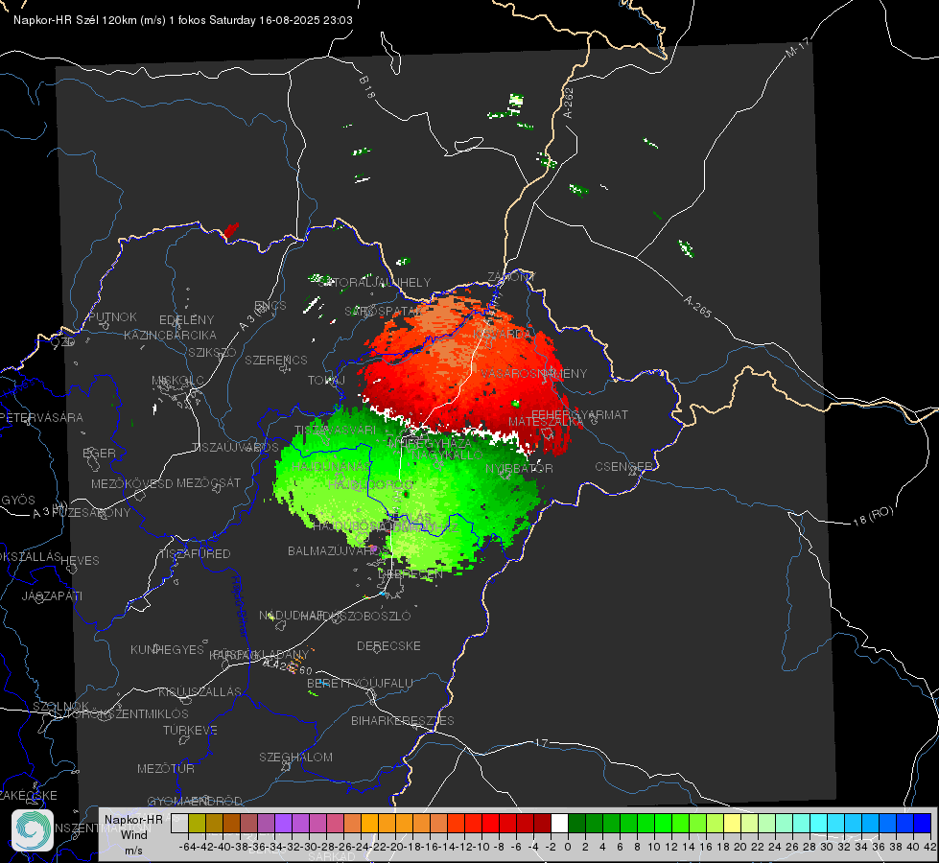Select the KUNHEGYES city label
Screen dimensions: 939x863
tap(167, 649)
